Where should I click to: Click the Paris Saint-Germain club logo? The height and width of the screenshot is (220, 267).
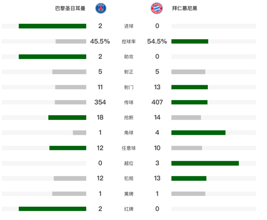[x=101, y=8]
